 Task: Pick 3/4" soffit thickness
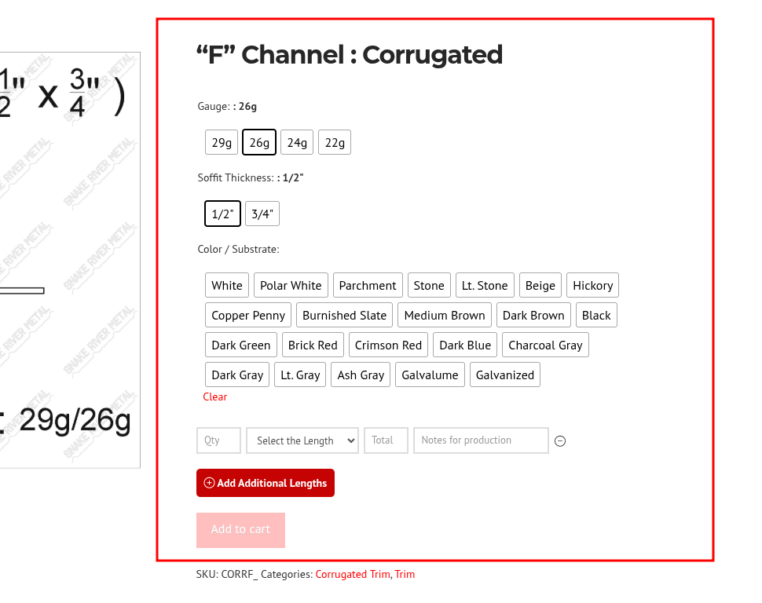click(x=262, y=214)
